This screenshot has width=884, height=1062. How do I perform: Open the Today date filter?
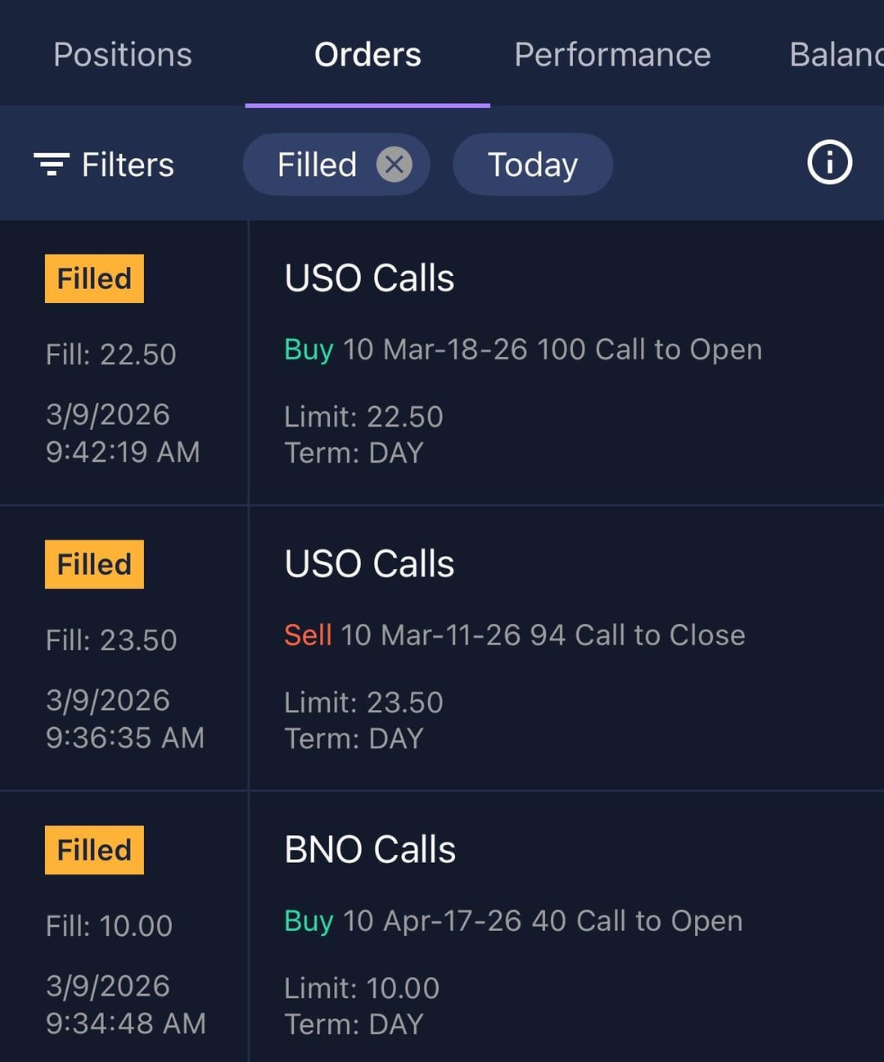coord(533,165)
